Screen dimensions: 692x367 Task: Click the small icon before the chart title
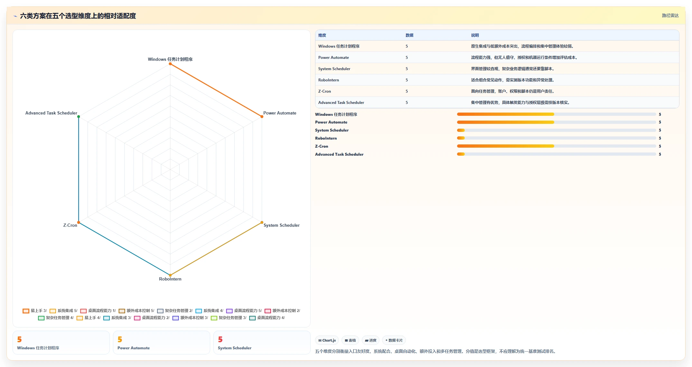point(15,16)
